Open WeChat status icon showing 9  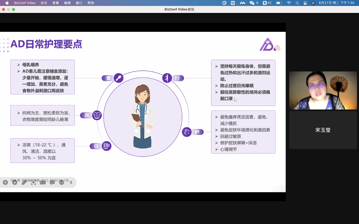click(254, 3)
